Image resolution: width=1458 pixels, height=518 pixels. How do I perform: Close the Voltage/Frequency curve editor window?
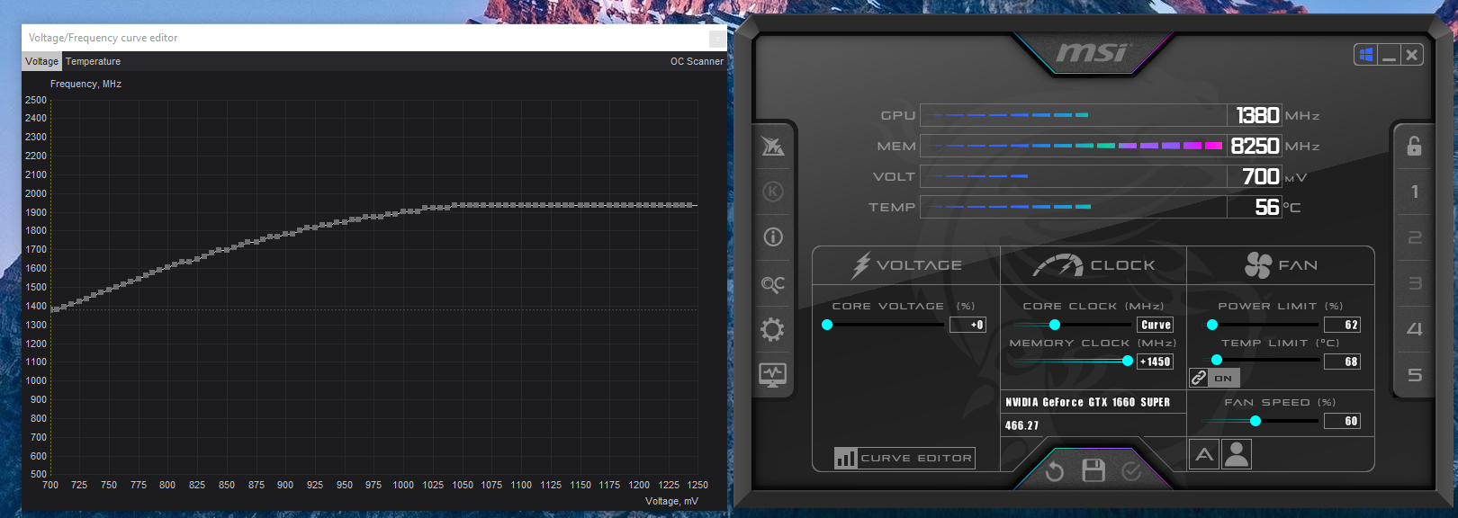(x=717, y=38)
